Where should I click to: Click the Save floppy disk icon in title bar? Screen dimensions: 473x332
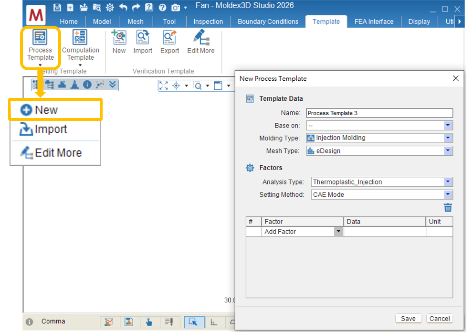tap(57, 8)
